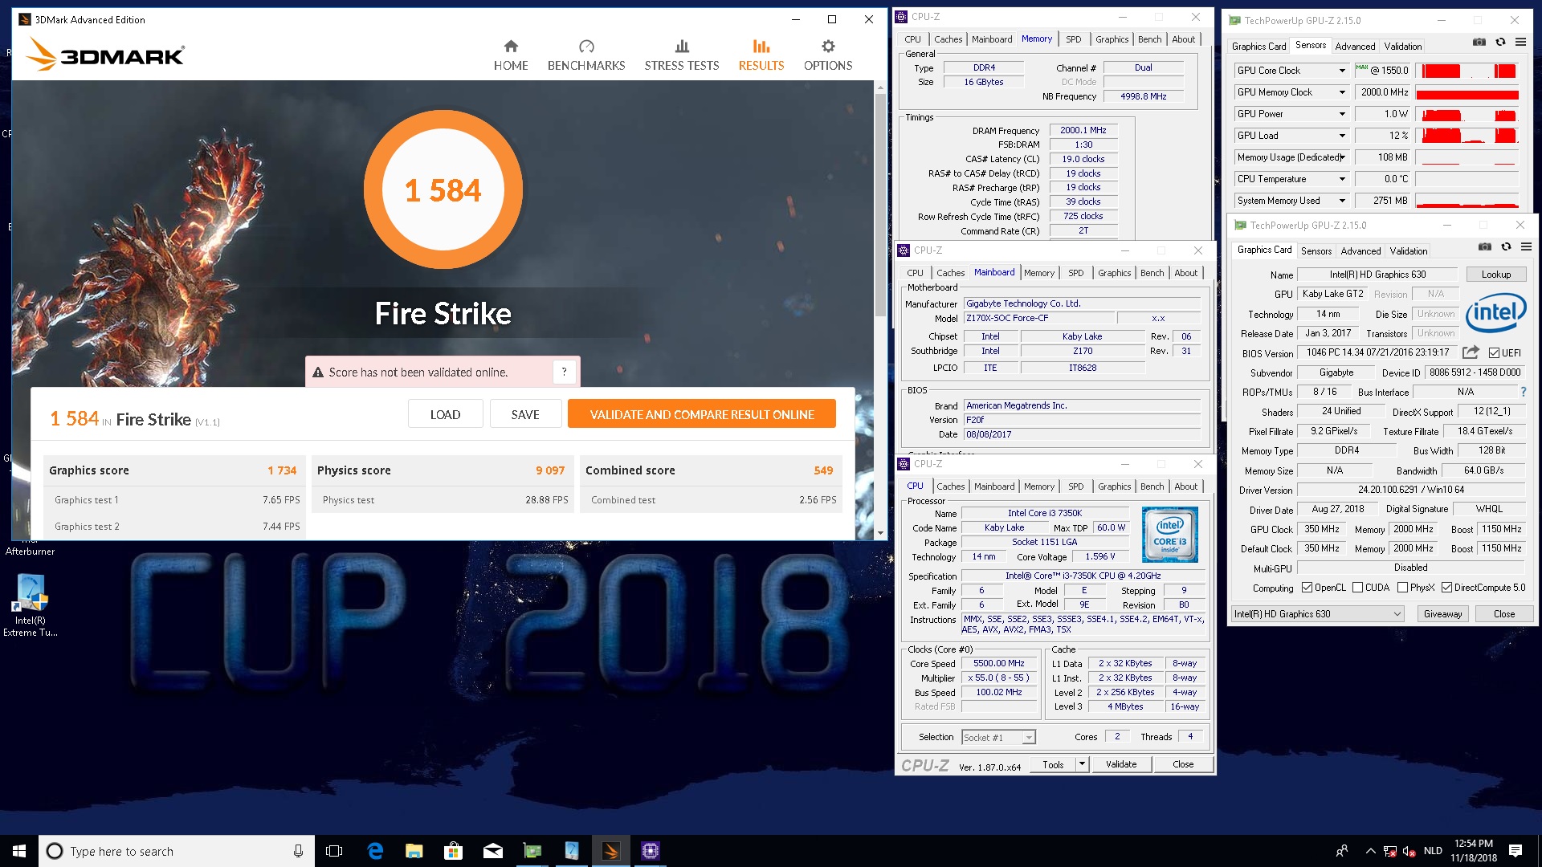Open RESULTS in 3DMark
Viewport: 1542px width, 867px height.
point(761,55)
